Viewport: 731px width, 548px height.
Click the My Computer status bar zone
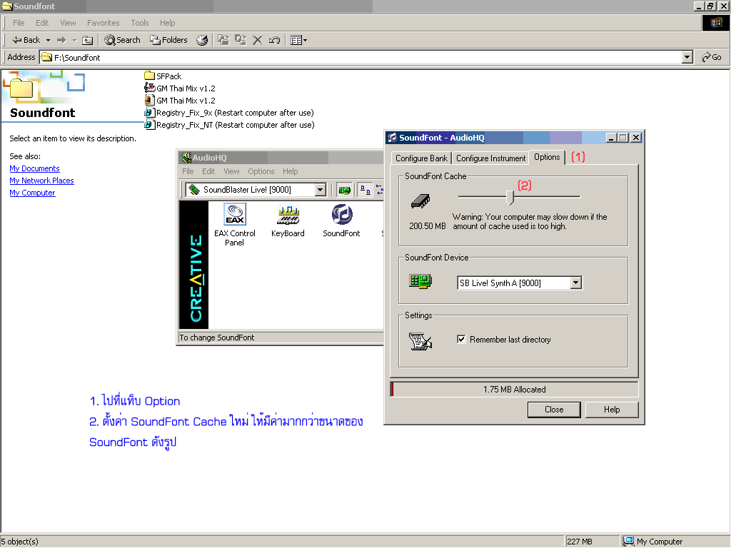pos(675,542)
